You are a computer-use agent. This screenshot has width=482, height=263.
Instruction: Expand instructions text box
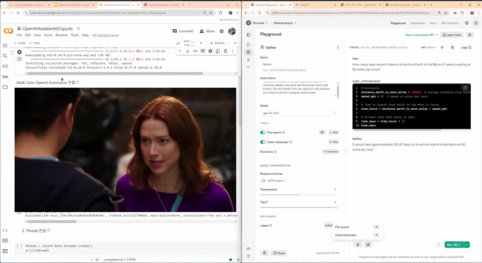click(335, 95)
